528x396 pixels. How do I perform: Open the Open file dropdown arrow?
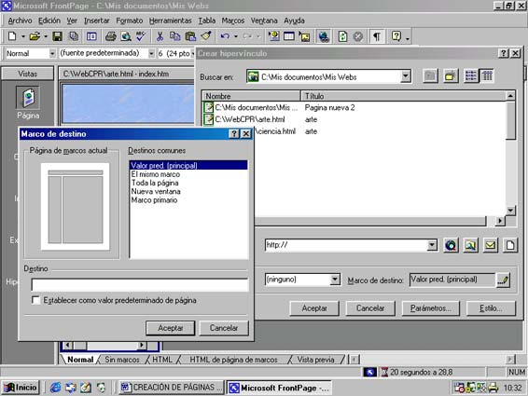[x=46, y=36]
